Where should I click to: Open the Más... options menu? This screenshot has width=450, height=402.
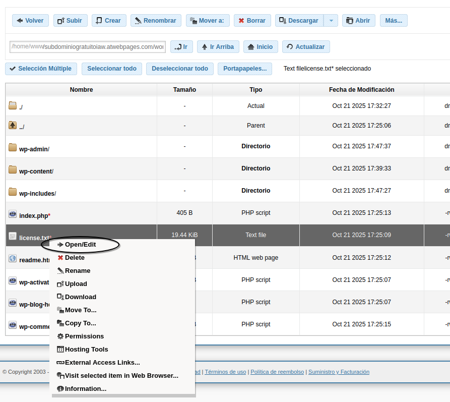tap(394, 21)
